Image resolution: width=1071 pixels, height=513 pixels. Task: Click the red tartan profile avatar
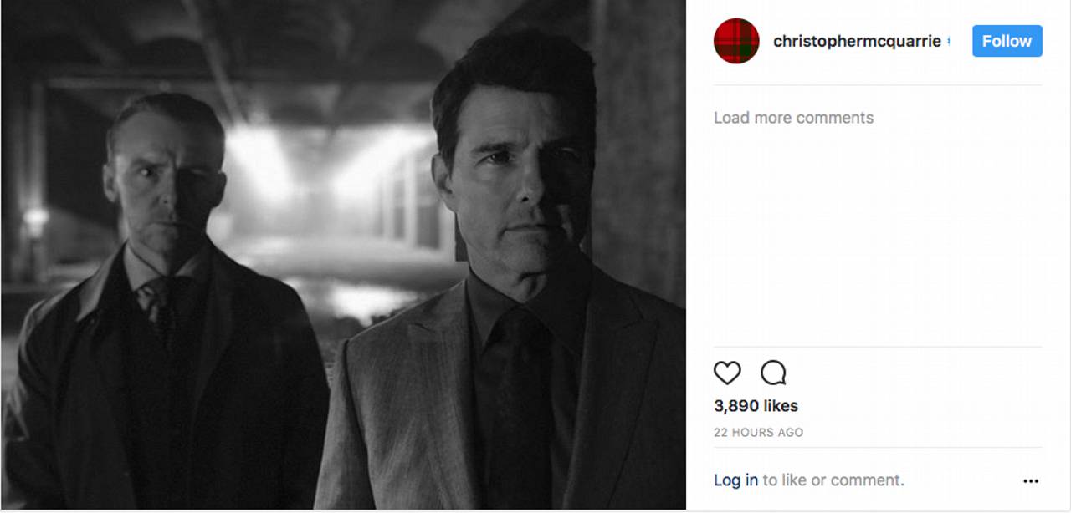pyautogui.click(x=736, y=41)
